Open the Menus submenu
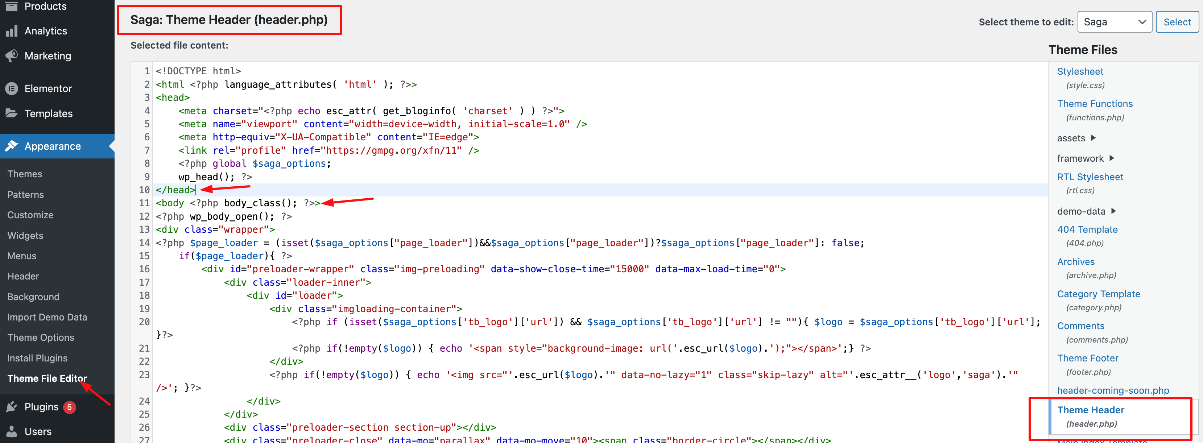This screenshot has width=1203, height=443. pyautogui.click(x=22, y=256)
